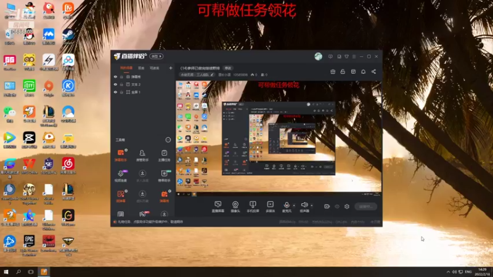493x277 pixels.
Task: Add 多媒体 multimedia source
Action: (270, 207)
